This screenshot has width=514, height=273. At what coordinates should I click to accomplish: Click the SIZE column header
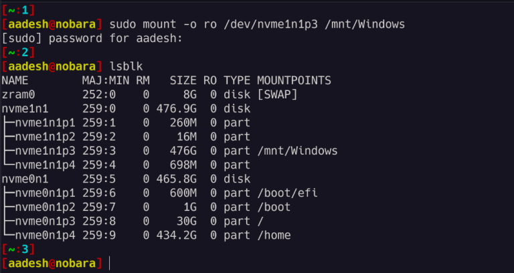[183, 80]
